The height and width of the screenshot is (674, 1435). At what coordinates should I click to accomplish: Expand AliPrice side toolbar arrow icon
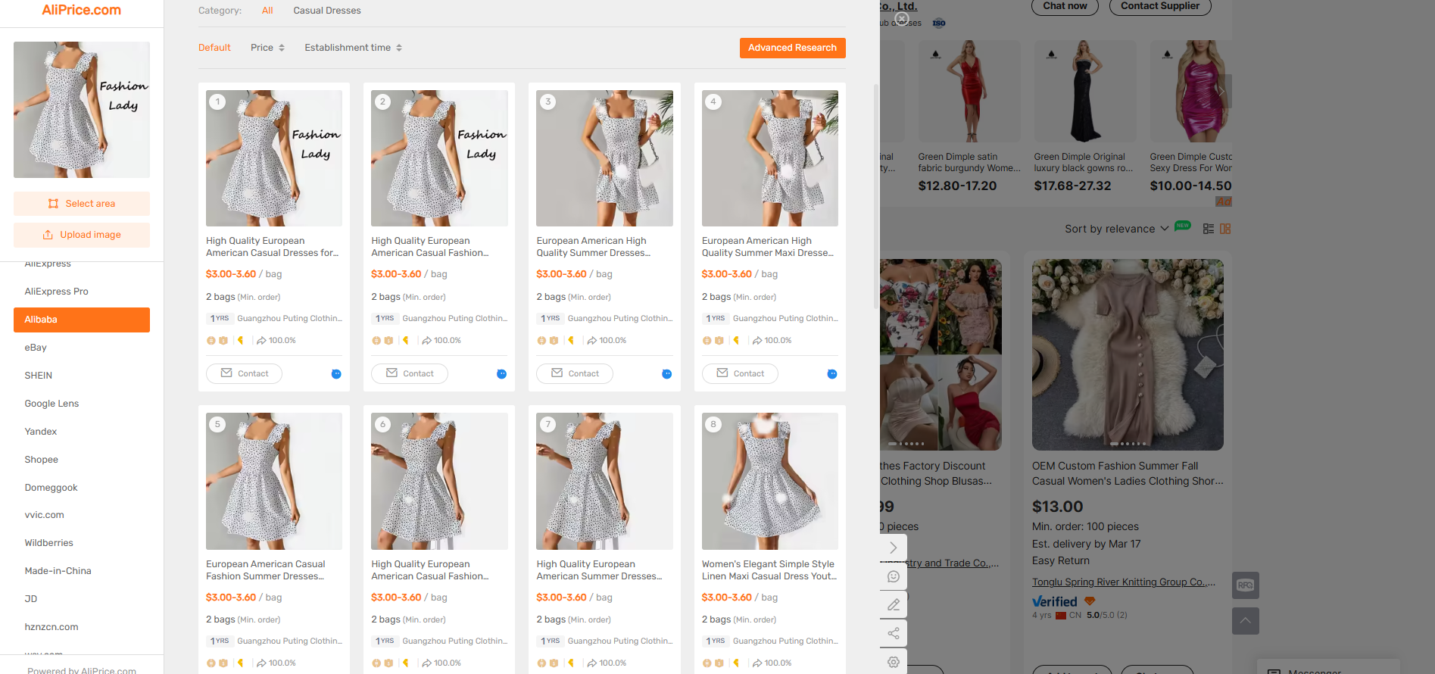[x=894, y=548]
